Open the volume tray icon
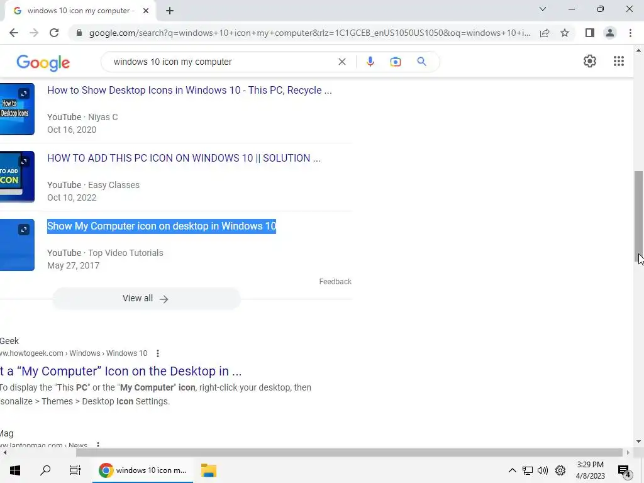Image resolution: width=644 pixels, height=483 pixels. click(543, 470)
